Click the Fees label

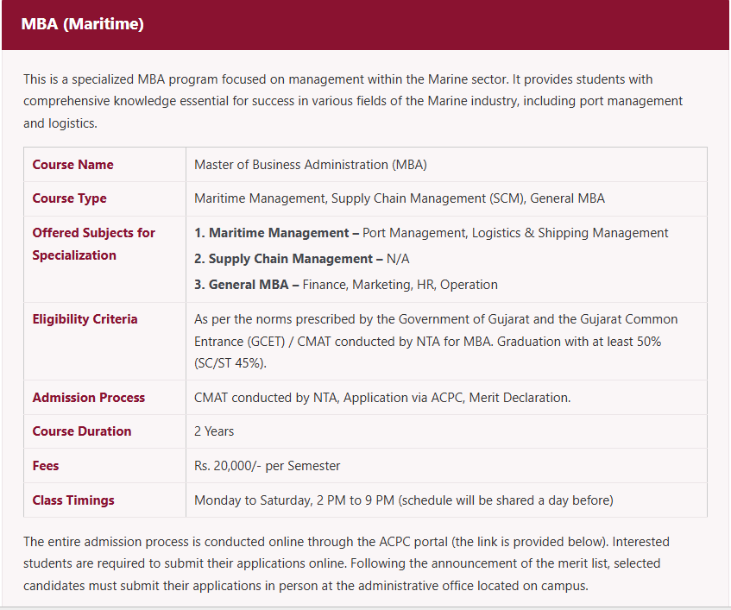[46, 466]
